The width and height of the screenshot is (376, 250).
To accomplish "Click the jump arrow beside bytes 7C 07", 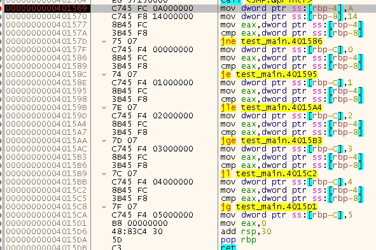I will pyautogui.click(x=104, y=174).
